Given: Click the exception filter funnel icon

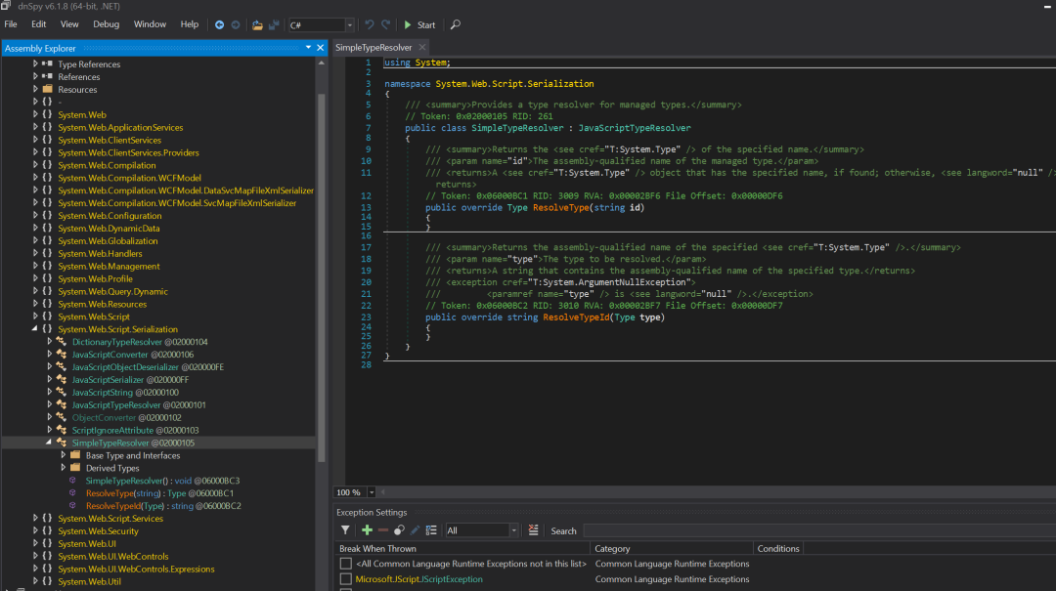Looking at the screenshot, I should click(345, 530).
